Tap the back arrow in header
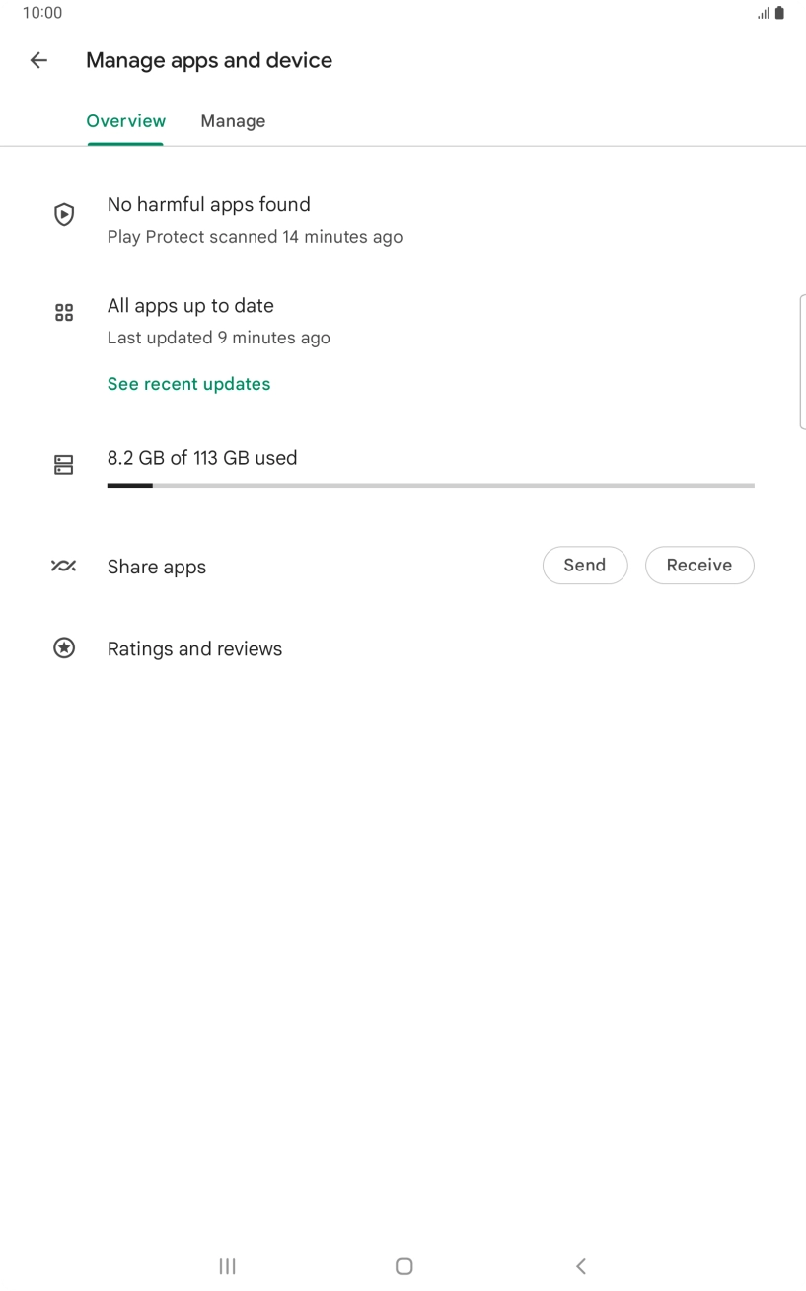This screenshot has width=806, height=1291. pos(38,60)
